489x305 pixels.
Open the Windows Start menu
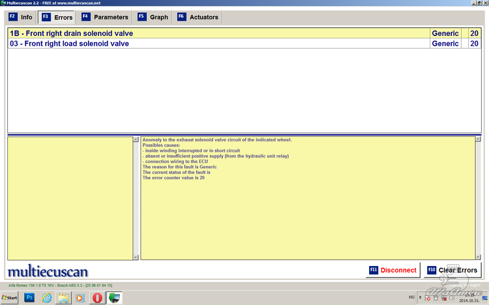[x=9, y=298]
